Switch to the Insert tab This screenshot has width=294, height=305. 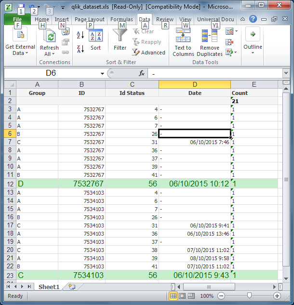pos(62,19)
